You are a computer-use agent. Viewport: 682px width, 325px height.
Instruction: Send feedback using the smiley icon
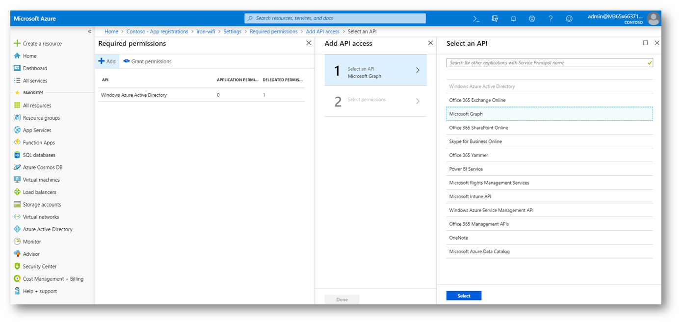tap(569, 19)
